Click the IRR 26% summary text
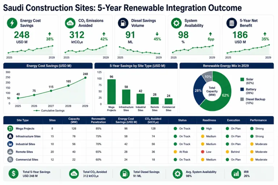278x185 pixels. coord(247,174)
